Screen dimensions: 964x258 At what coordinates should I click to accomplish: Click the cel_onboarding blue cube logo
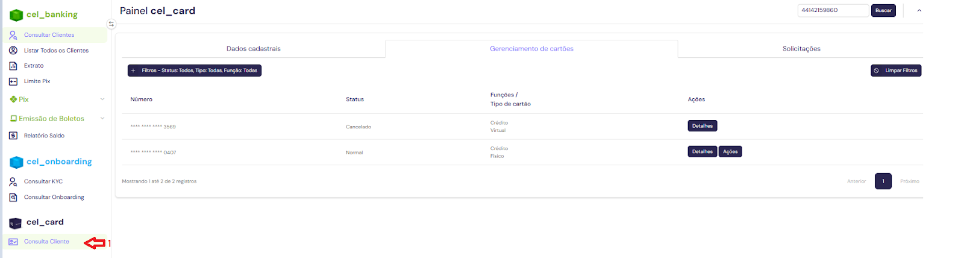click(16, 162)
